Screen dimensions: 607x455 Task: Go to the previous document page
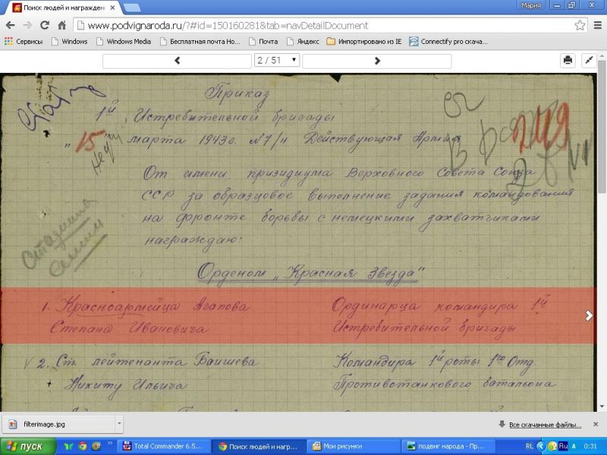coord(177,60)
